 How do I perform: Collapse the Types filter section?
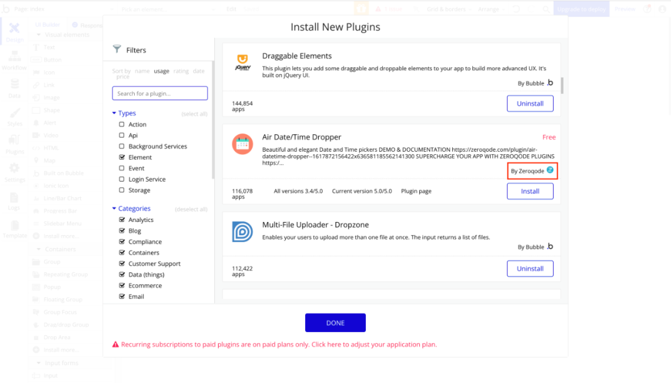pyautogui.click(x=114, y=113)
